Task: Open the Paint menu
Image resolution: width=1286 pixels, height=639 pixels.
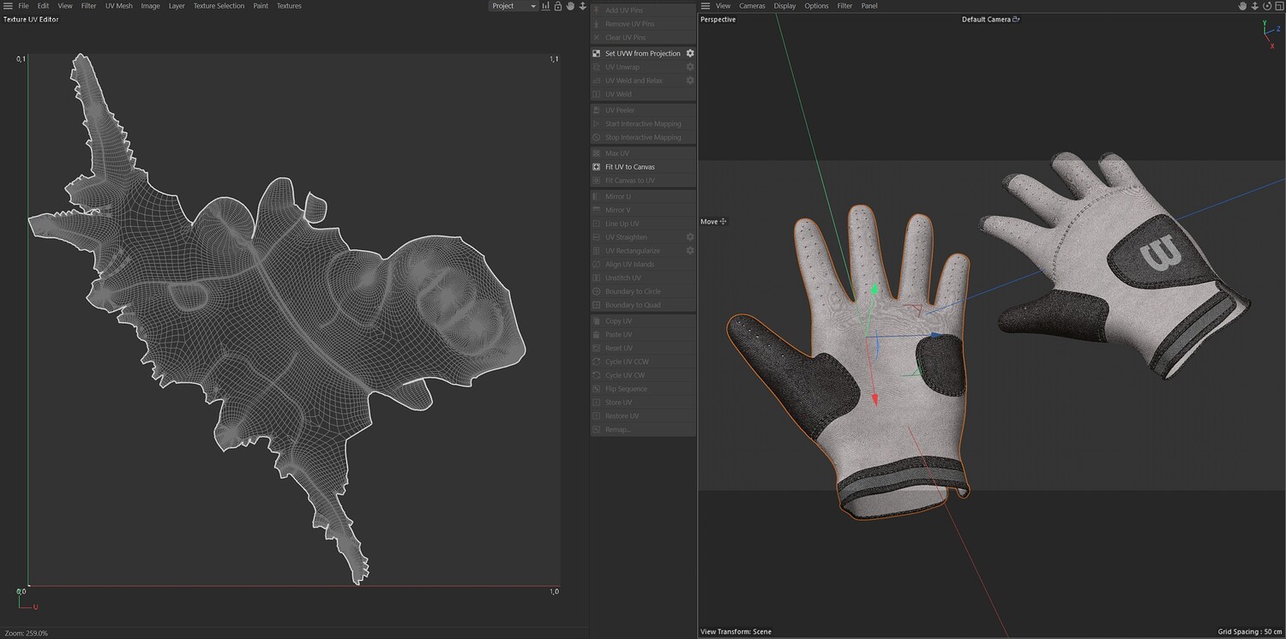Action: pyautogui.click(x=261, y=6)
